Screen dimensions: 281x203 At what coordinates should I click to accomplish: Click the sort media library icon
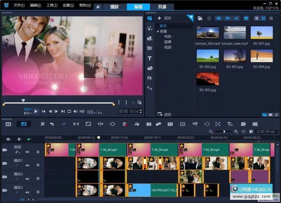tap(271, 18)
